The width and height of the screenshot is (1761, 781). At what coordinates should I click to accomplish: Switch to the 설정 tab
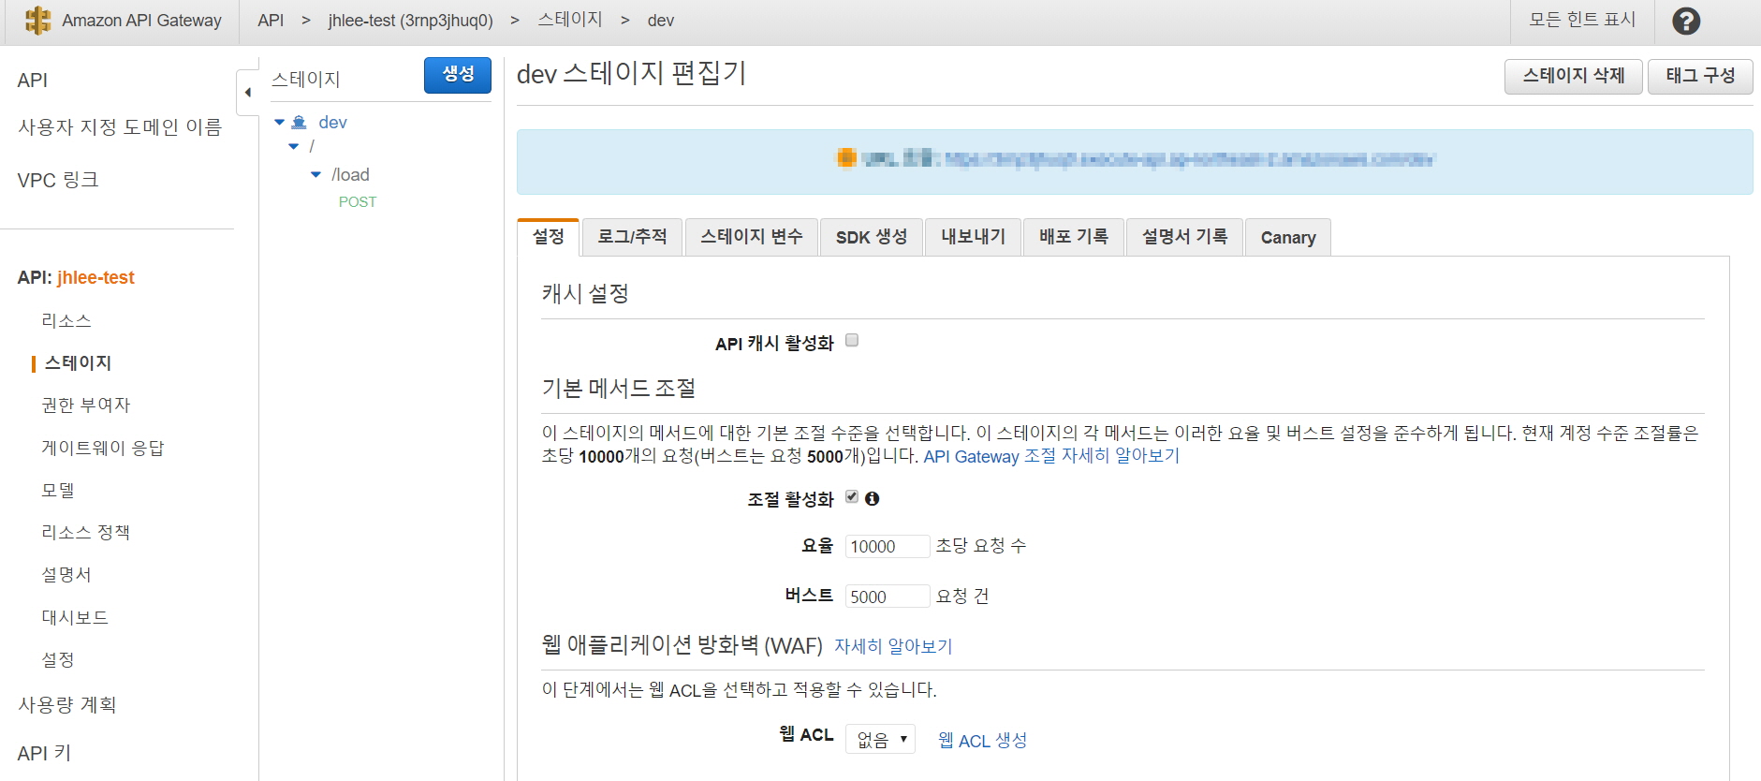click(x=549, y=237)
